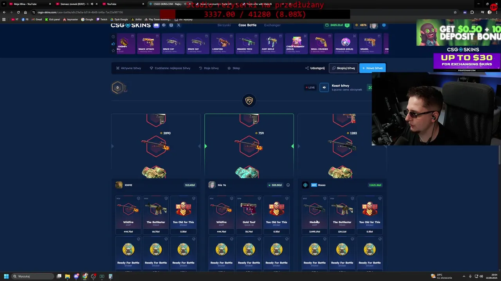Click XNME's Wildfire AWP item card

pos(128,215)
